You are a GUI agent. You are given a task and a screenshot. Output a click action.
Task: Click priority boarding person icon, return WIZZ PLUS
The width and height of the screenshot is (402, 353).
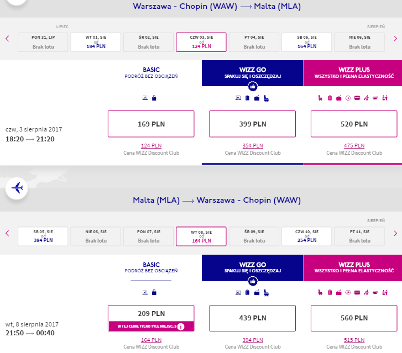pyautogui.click(x=366, y=292)
